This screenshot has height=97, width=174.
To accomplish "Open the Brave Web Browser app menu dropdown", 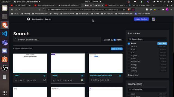I will [x=27, y=2].
